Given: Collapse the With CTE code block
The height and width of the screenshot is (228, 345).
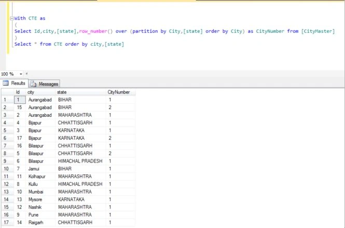Looking at the screenshot, I should click(12, 19).
